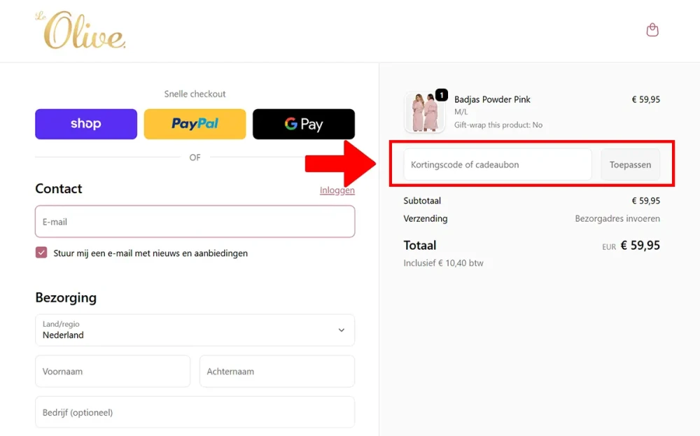Pay with Shop Pay button

click(x=86, y=124)
